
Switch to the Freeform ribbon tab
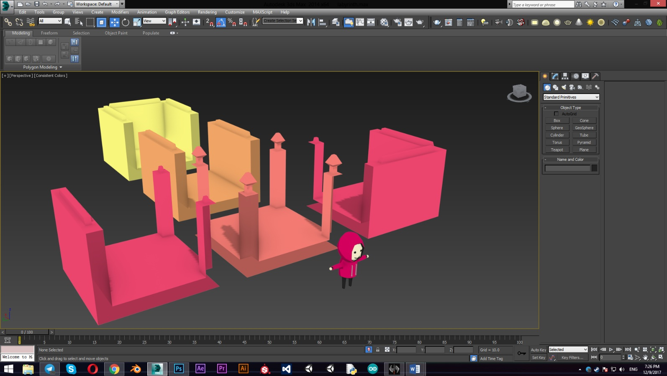(x=49, y=33)
